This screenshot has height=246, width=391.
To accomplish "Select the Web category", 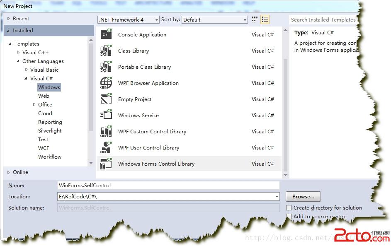I will tap(44, 96).
